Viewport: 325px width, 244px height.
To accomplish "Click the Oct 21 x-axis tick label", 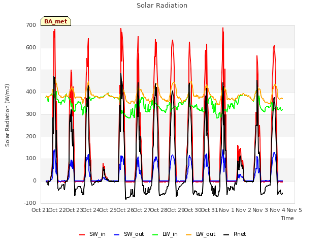I will [x=40, y=210].
